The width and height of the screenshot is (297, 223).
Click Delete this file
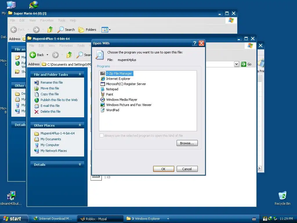click(50, 111)
